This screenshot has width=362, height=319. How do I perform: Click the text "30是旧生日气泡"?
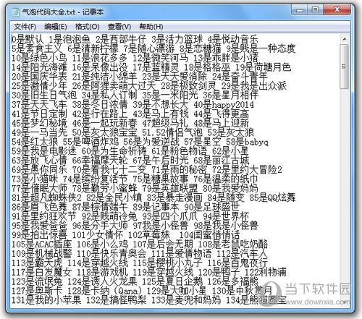tap(44, 95)
